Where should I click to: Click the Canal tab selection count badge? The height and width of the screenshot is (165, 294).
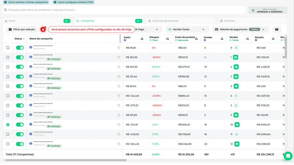point(67,21)
